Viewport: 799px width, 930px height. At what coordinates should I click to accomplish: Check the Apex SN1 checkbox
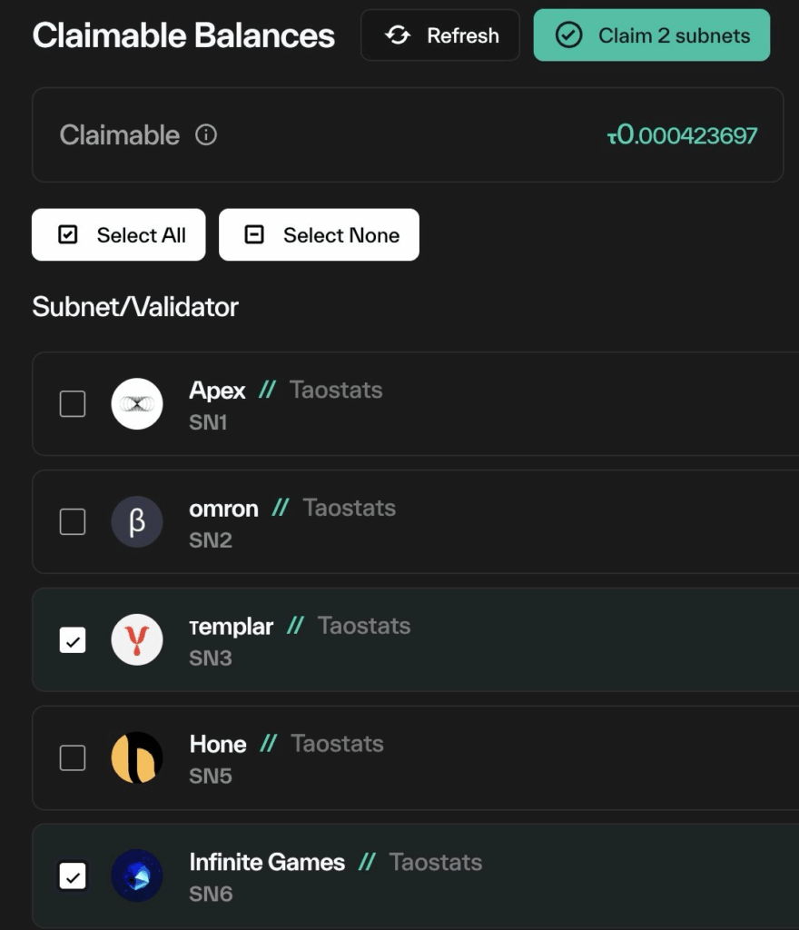(x=73, y=404)
